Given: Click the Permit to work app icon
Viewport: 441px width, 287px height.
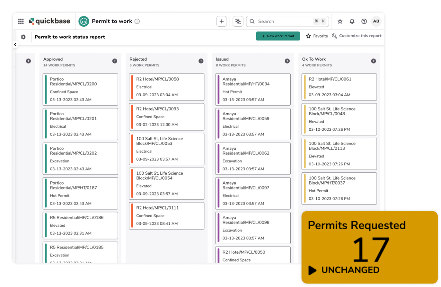Looking at the screenshot, I should pyautogui.click(x=83, y=21).
